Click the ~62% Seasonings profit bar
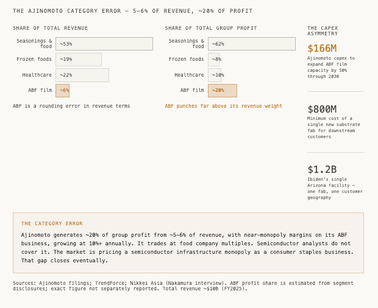Image resolution: width=378 pixels, height=308 pixels. click(x=252, y=44)
